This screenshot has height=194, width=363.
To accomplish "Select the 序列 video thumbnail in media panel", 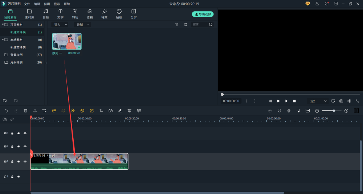I will [x=67, y=41].
